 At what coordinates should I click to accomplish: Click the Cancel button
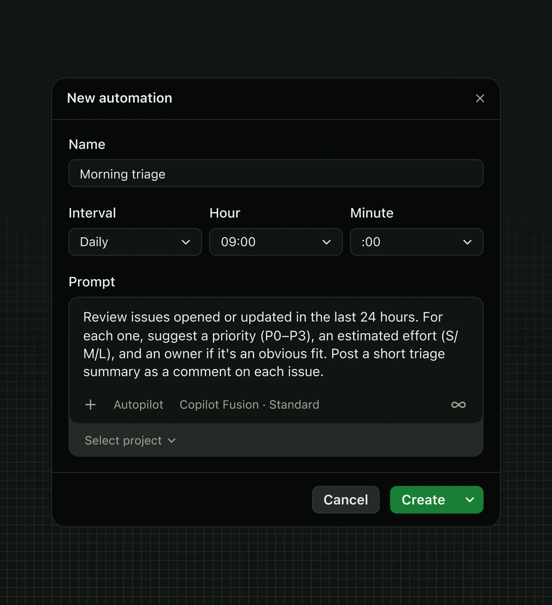[x=346, y=500]
